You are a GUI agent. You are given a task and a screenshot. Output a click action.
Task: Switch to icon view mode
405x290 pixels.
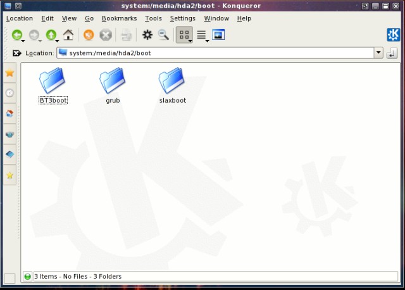pos(184,35)
